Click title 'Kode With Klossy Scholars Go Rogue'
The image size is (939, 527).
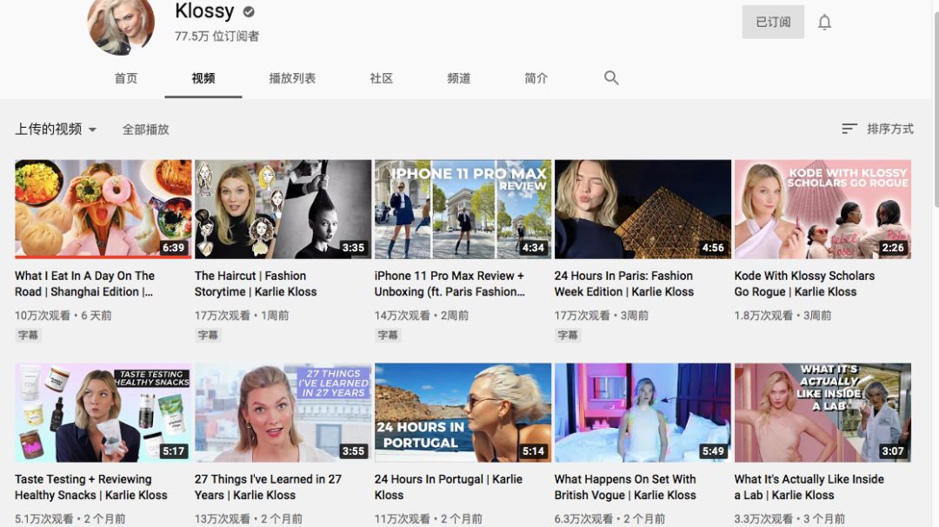[804, 284]
